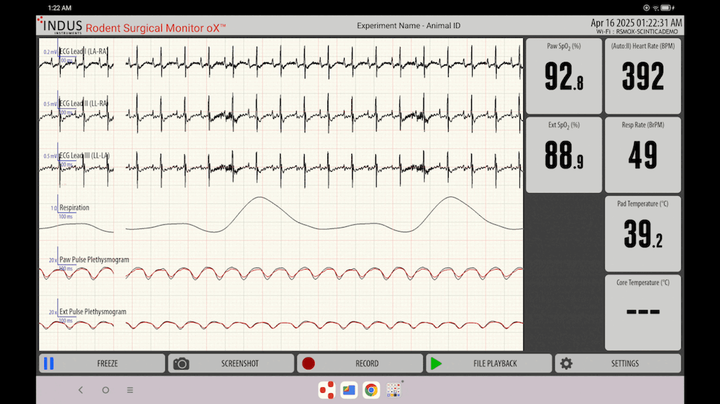
Task: Tap the Core Temperature tile
Action: pyautogui.click(x=643, y=312)
